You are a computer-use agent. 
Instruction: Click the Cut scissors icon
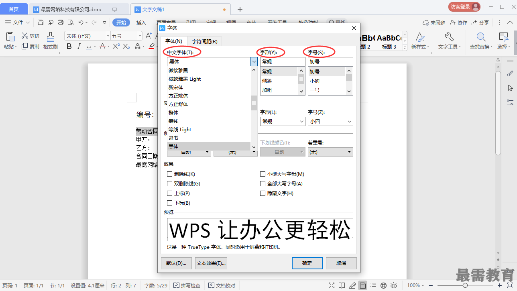25,36
